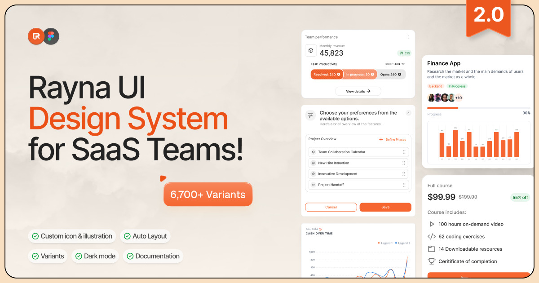
Task: Click the trophy icon for certificate of completion
Action: click(432, 261)
